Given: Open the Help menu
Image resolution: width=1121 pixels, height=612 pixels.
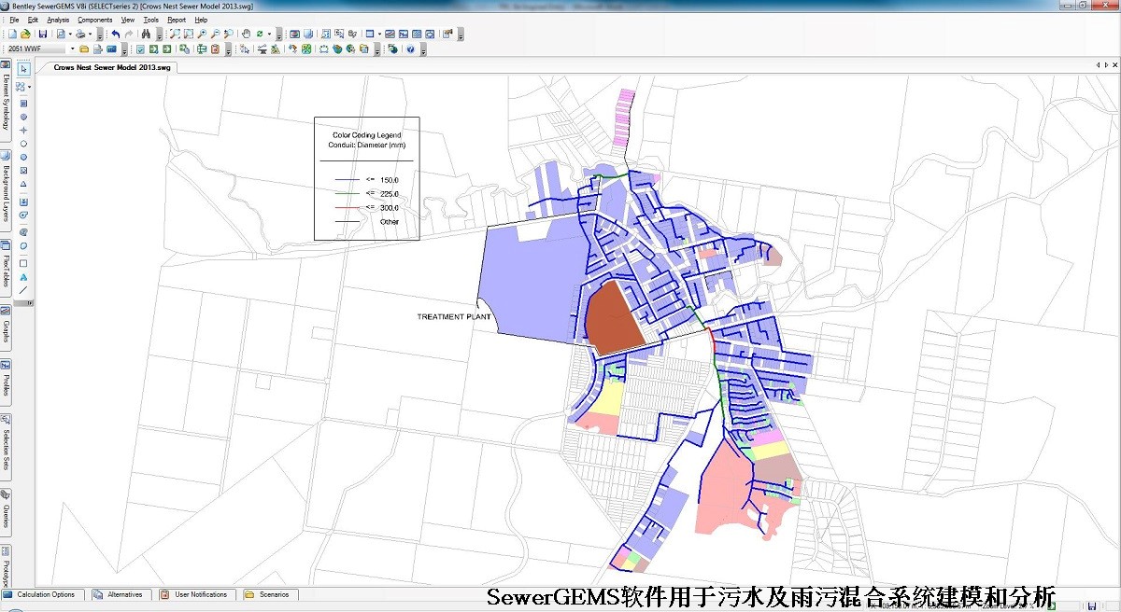Looking at the screenshot, I should point(201,20).
